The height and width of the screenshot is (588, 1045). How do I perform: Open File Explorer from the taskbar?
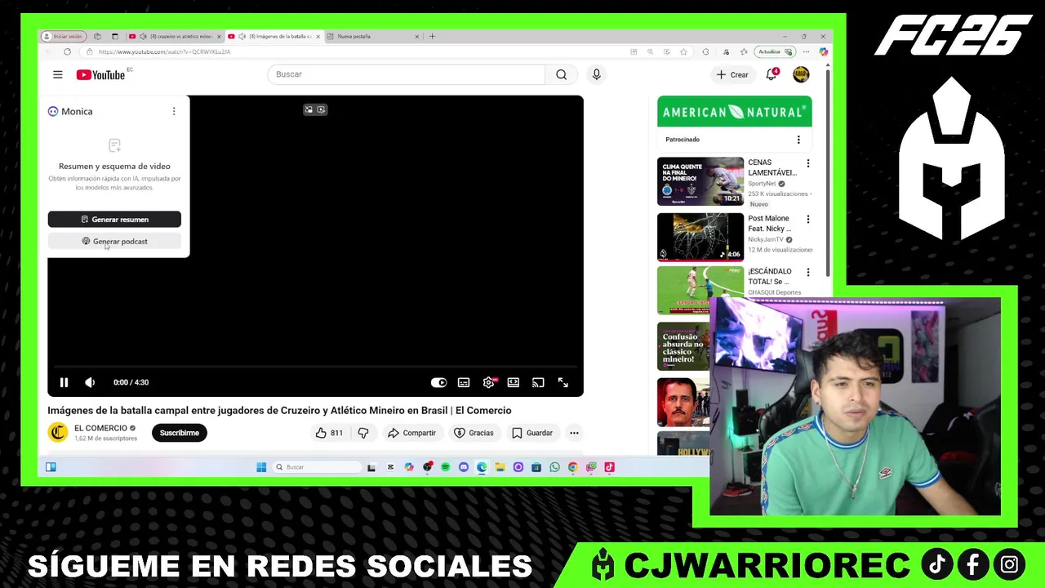click(x=500, y=467)
